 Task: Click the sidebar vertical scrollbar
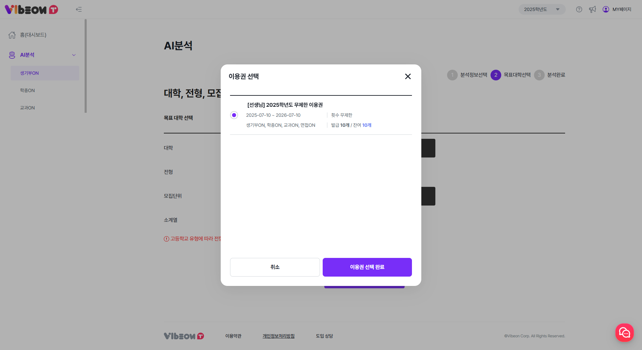(86, 66)
